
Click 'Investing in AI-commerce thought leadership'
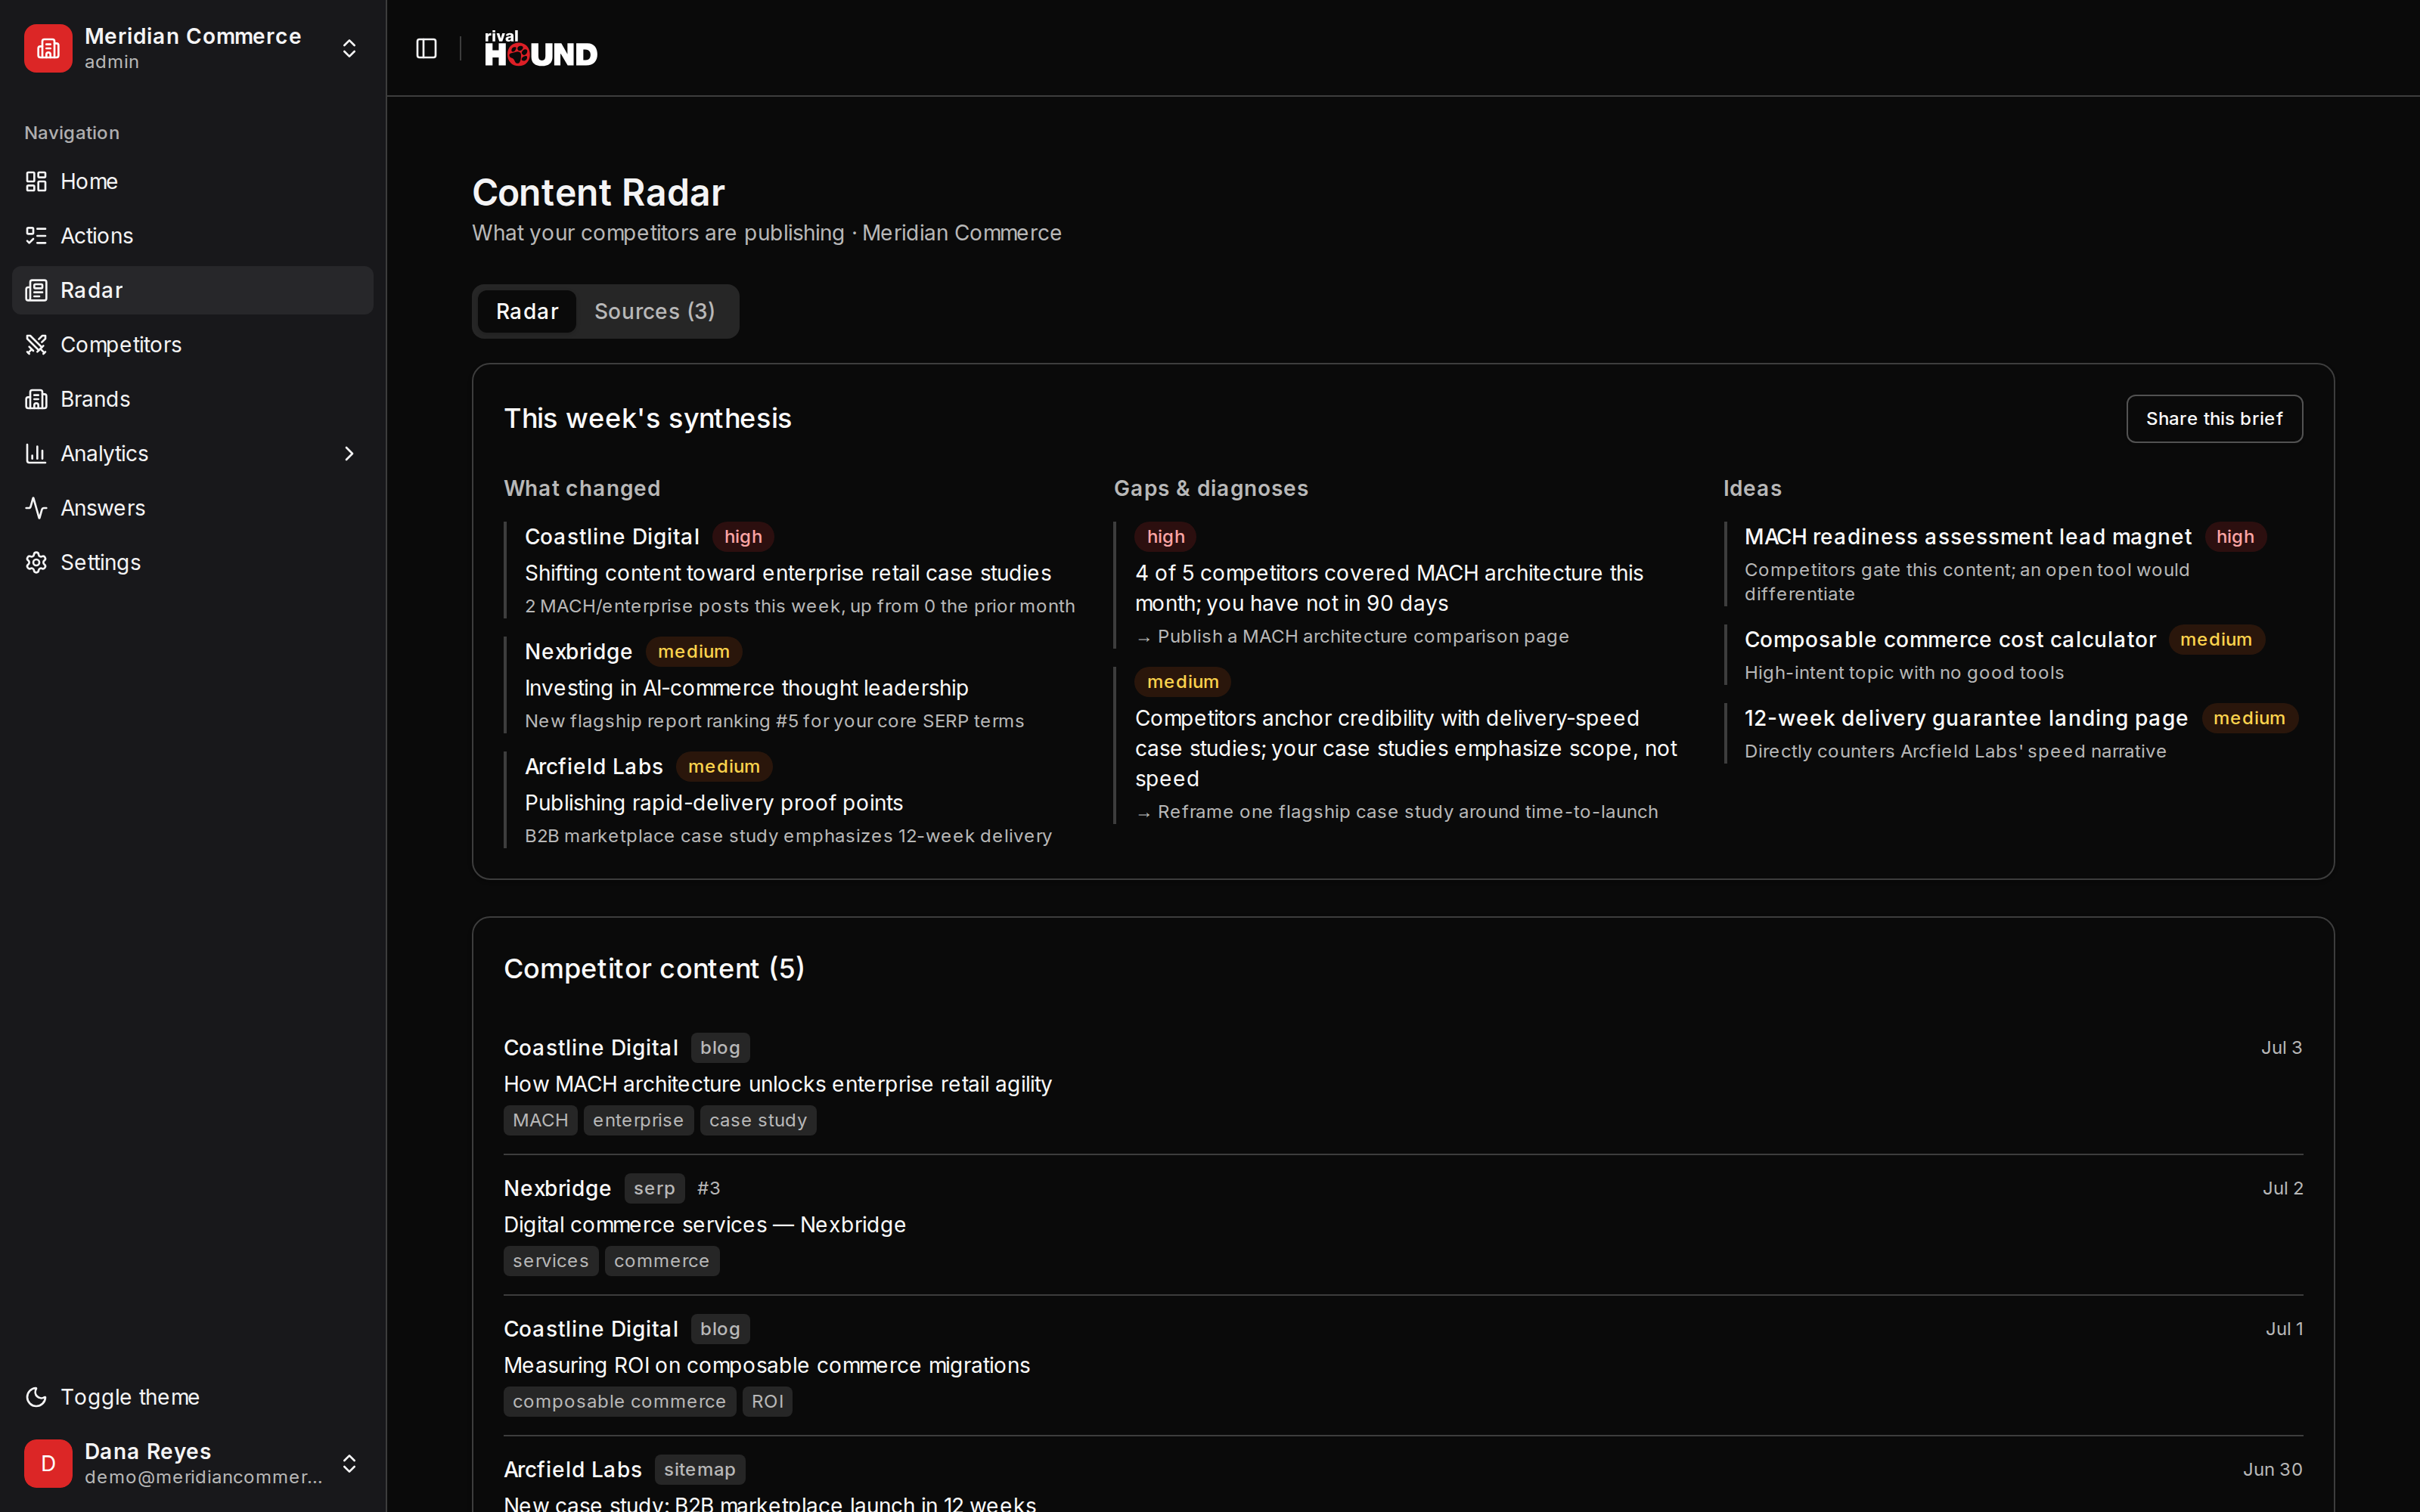tap(747, 688)
